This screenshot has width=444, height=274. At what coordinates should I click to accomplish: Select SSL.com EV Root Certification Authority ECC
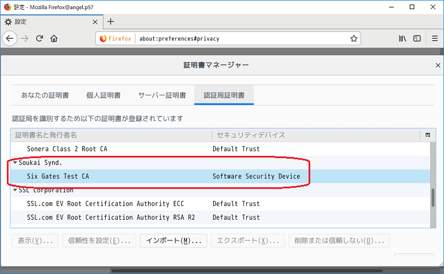coord(221,204)
